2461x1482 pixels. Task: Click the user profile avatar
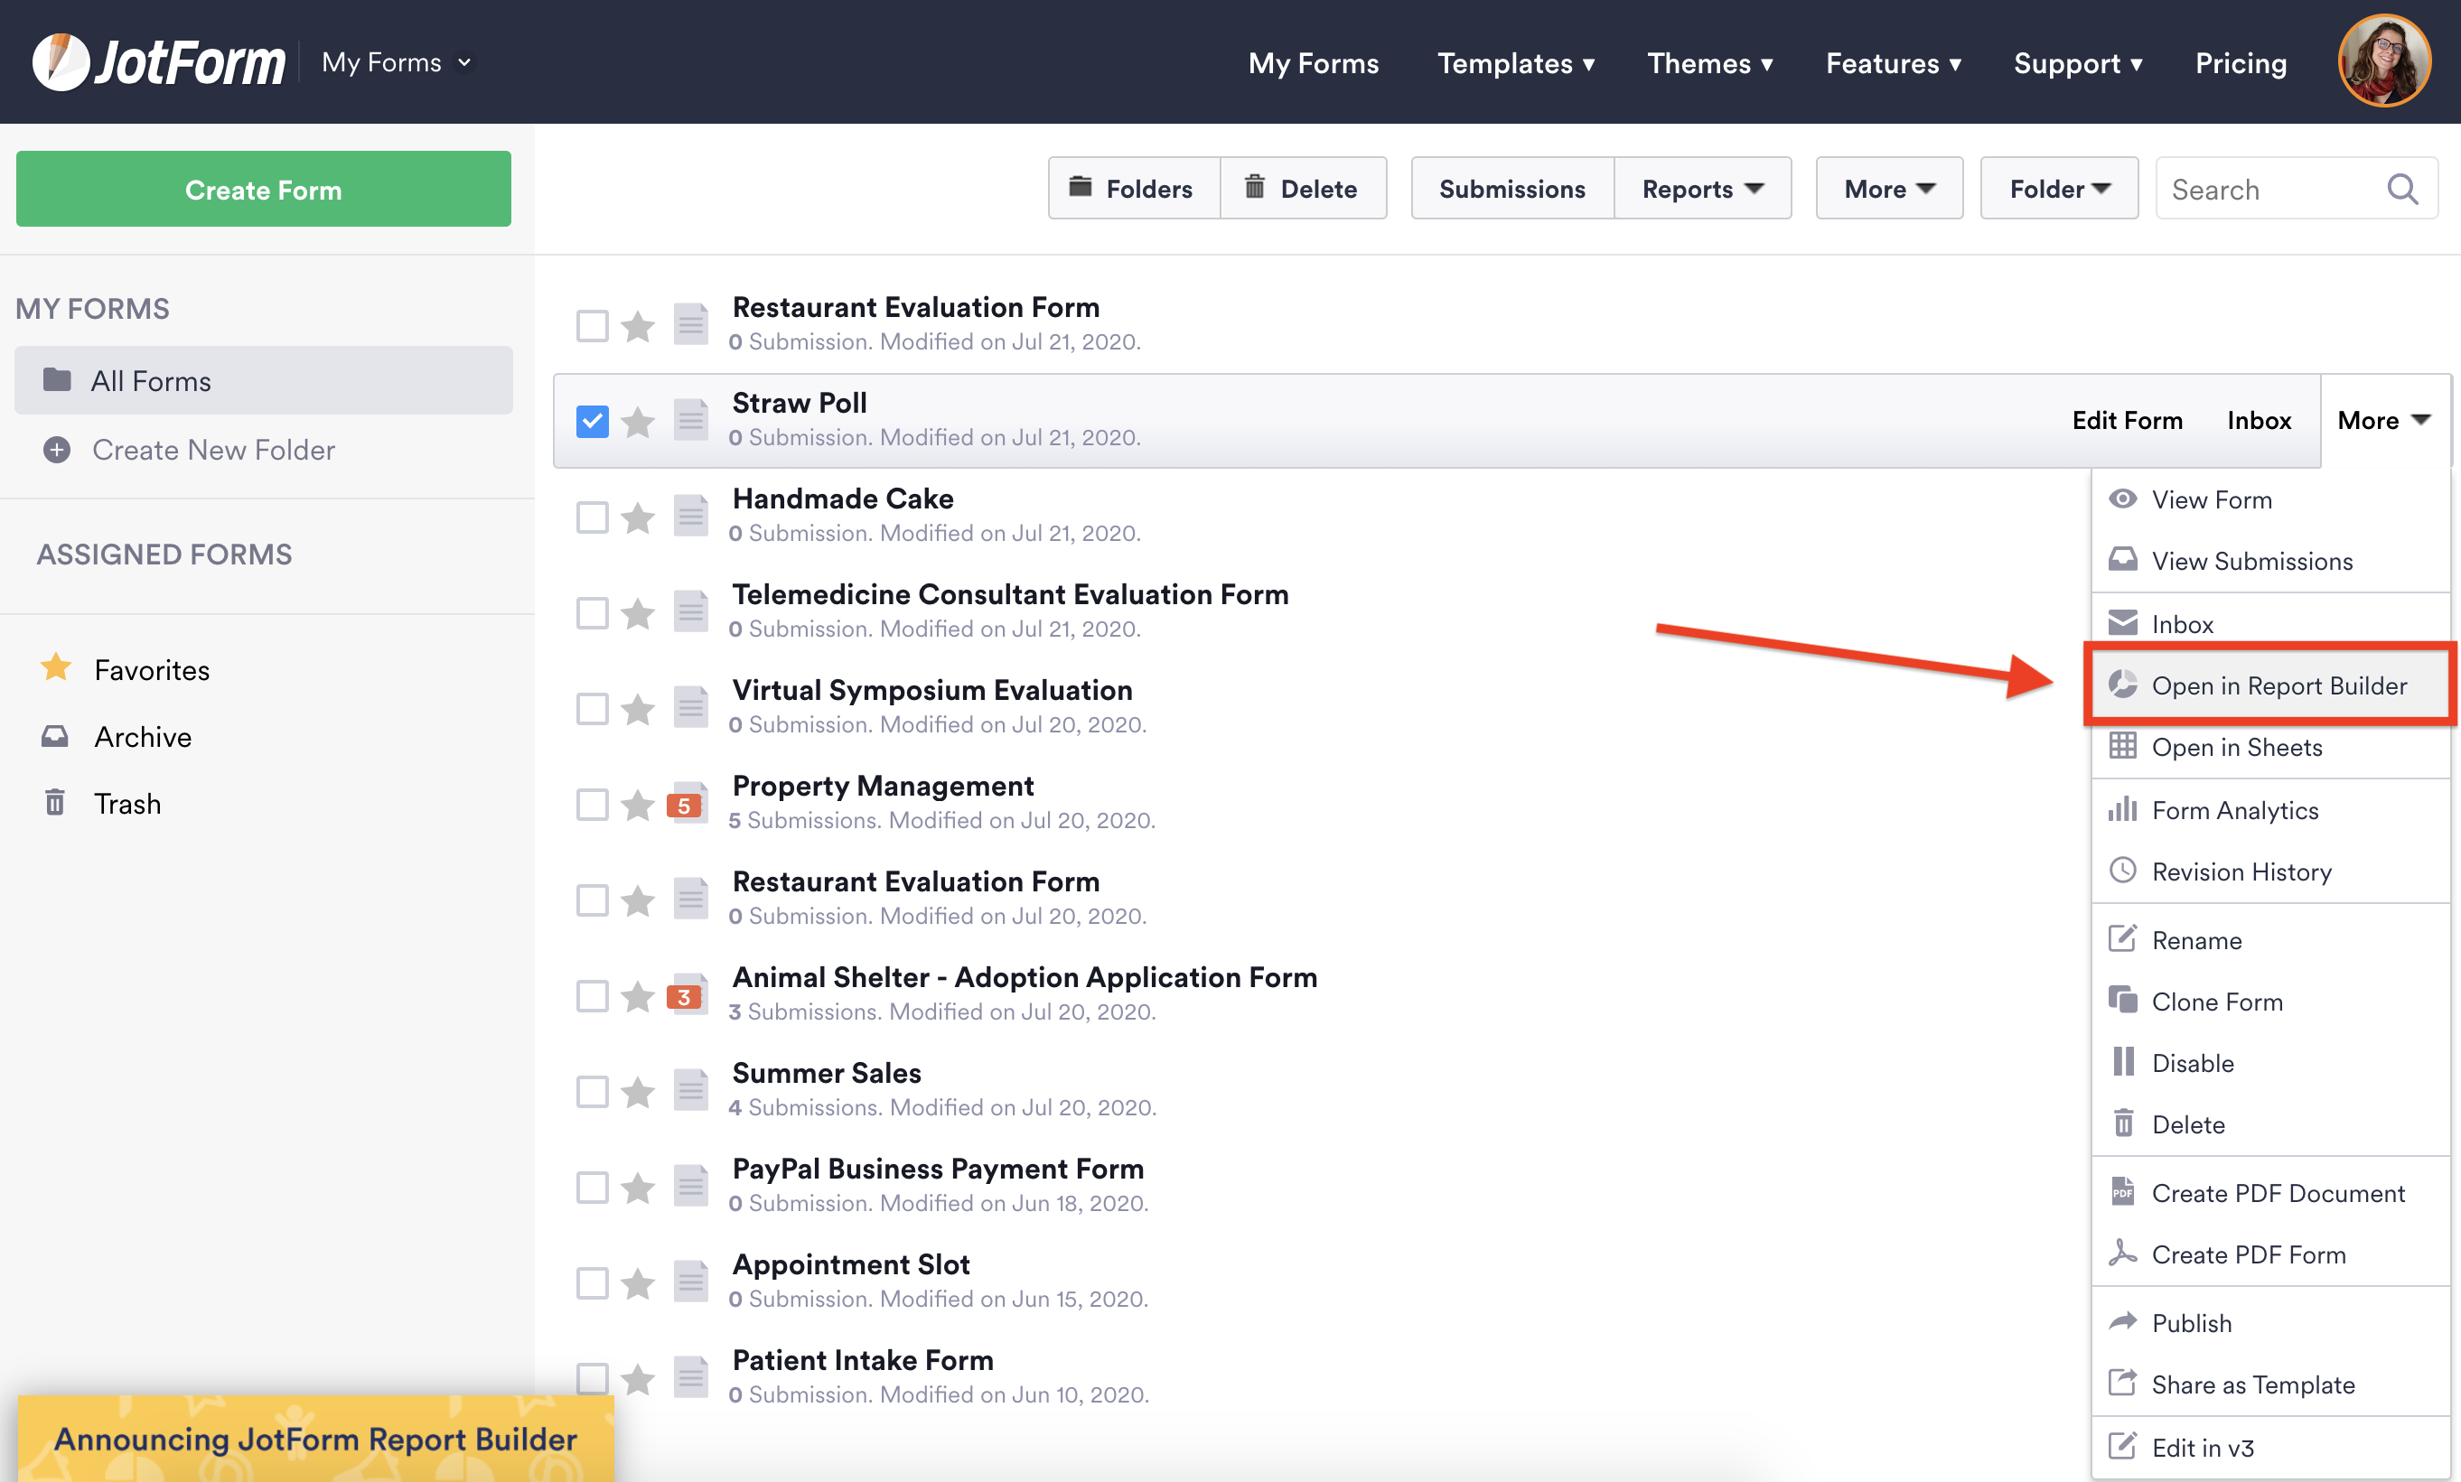[2383, 62]
